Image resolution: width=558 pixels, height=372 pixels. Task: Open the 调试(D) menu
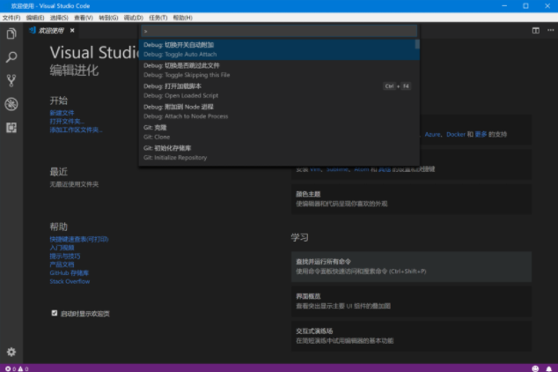(x=134, y=18)
